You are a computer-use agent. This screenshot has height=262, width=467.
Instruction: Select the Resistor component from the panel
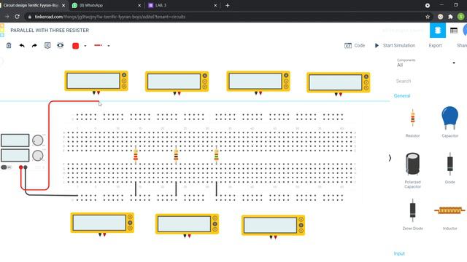(412, 122)
